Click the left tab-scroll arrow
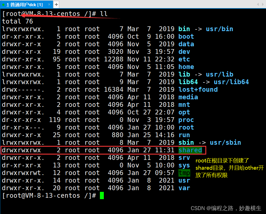266x214 pixels. point(258,4)
